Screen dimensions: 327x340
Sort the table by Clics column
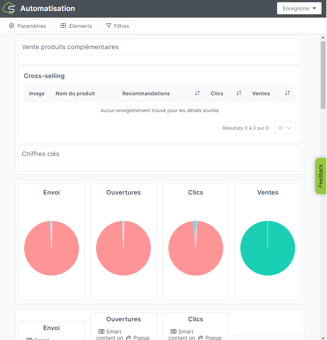(x=239, y=93)
